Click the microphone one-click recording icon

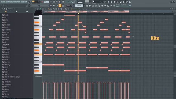(x=114, y=2)
